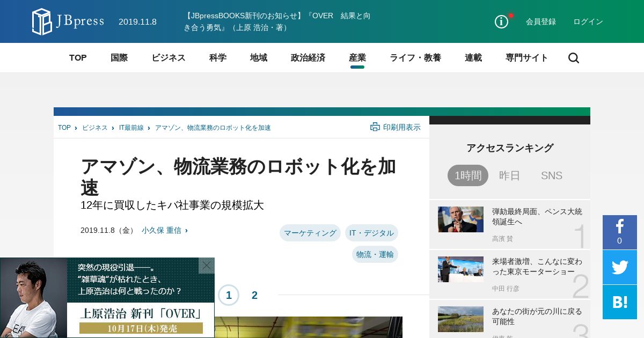644x338 pixels.
Task: Open the information notification icon
Action: pos(501,21)
